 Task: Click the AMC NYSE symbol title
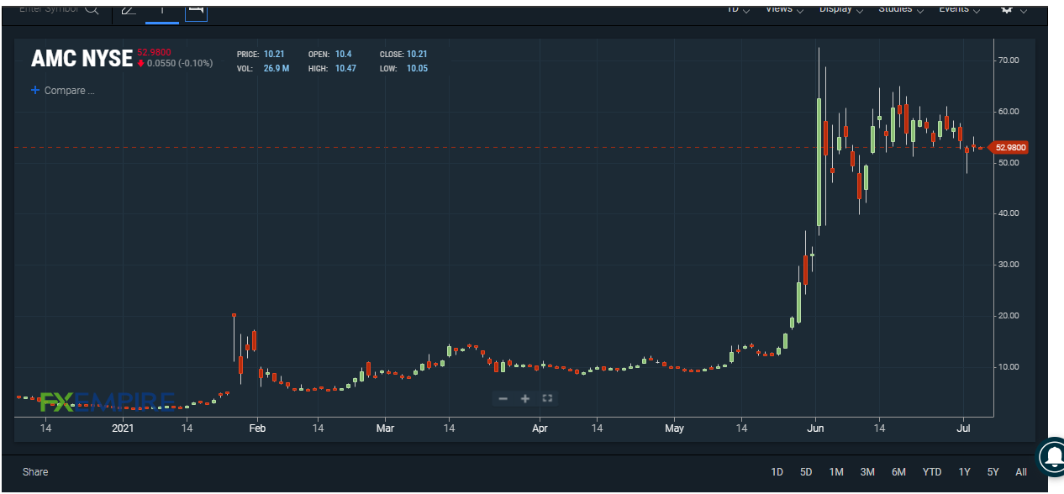pyautogui.click(x=82, y=58)
